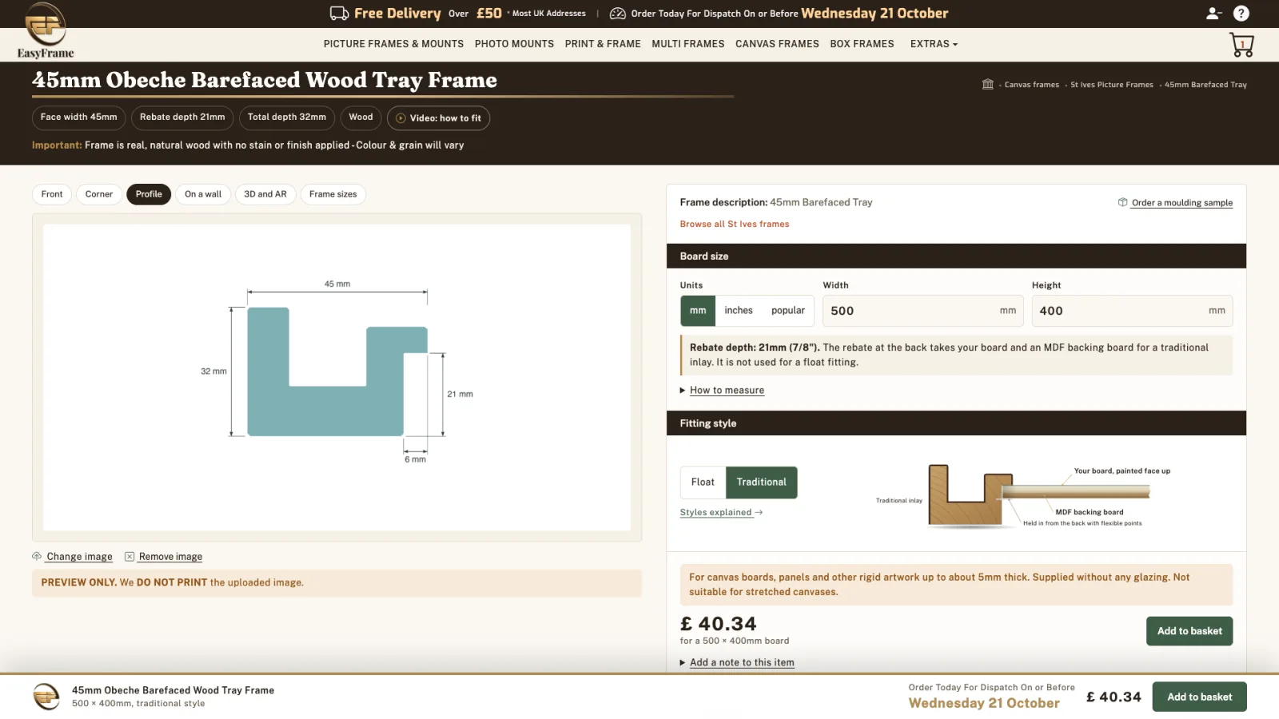Open the user account icon
Screen dimensions: 1279x719
pyautogui.click(x=1213, y=13)
